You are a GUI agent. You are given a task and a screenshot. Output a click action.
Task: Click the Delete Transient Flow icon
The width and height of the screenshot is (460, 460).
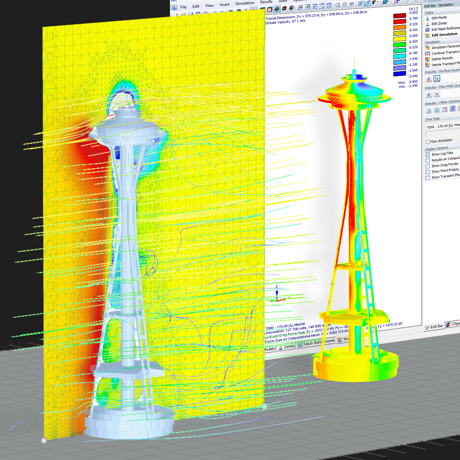[x=428, y=65]
